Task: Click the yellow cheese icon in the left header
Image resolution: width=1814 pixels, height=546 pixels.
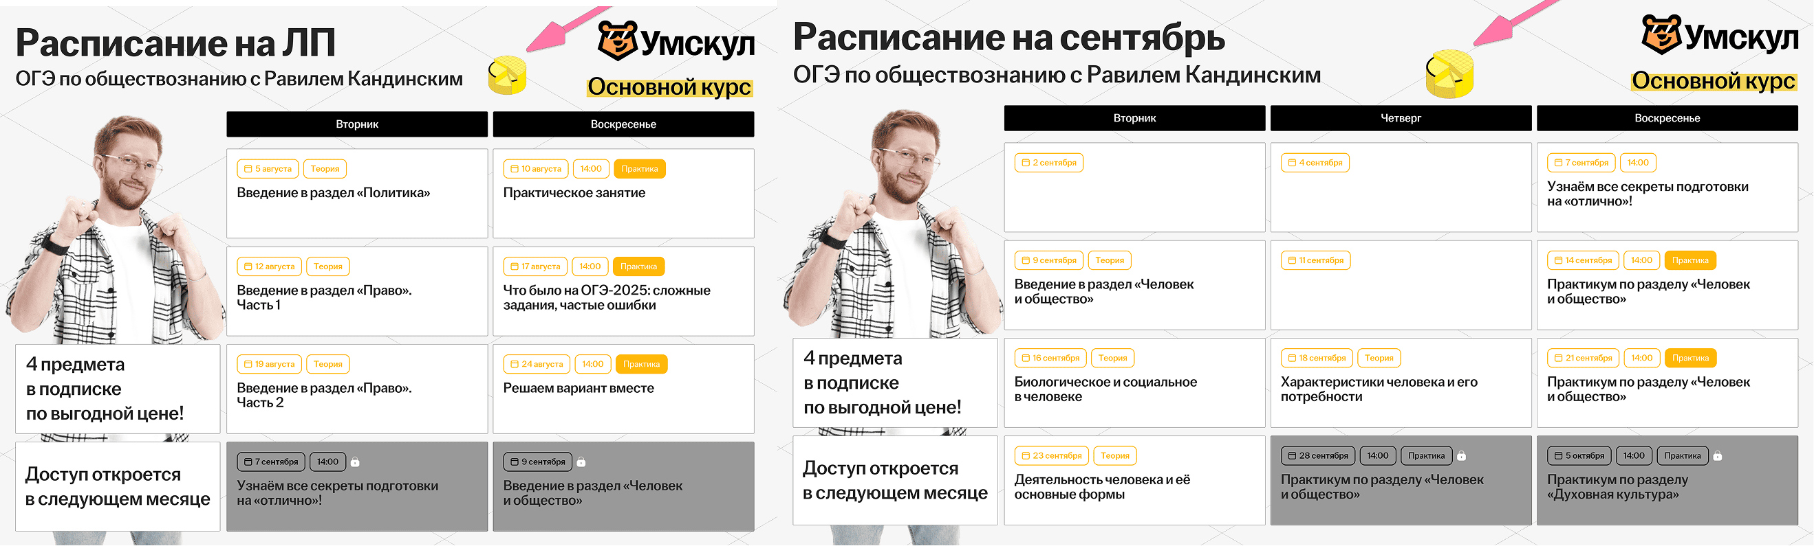Action: tap(507, 75)
